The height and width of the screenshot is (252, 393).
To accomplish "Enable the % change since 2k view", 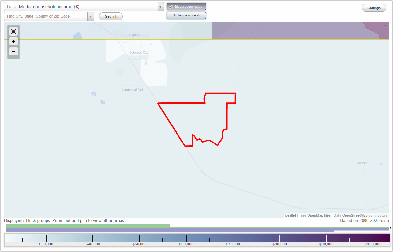I will [186, 15].
